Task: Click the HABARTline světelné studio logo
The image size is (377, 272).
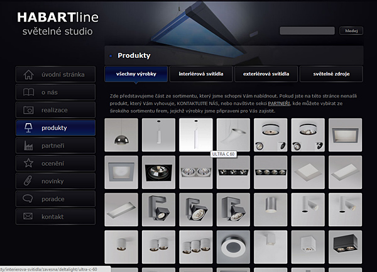Action: pyautogui.click(x=58, y=24)
